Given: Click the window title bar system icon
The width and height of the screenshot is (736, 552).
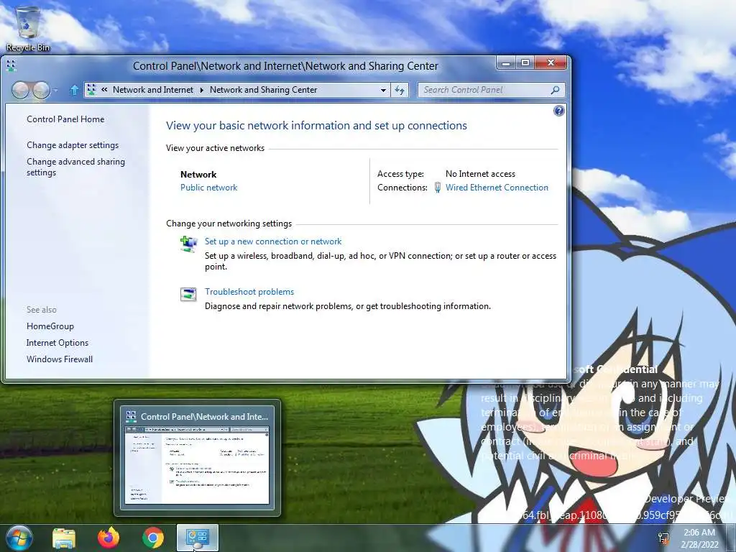Looking at the screenshot, I should click(11, 65).
